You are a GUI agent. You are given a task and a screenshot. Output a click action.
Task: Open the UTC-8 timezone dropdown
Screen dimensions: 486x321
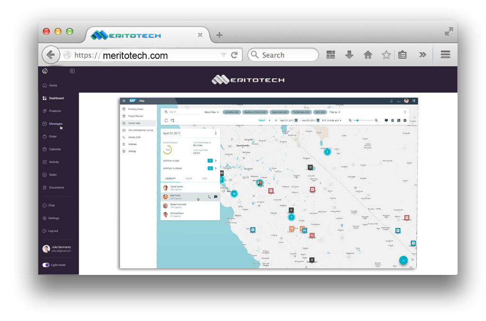[x=332, y=120]
